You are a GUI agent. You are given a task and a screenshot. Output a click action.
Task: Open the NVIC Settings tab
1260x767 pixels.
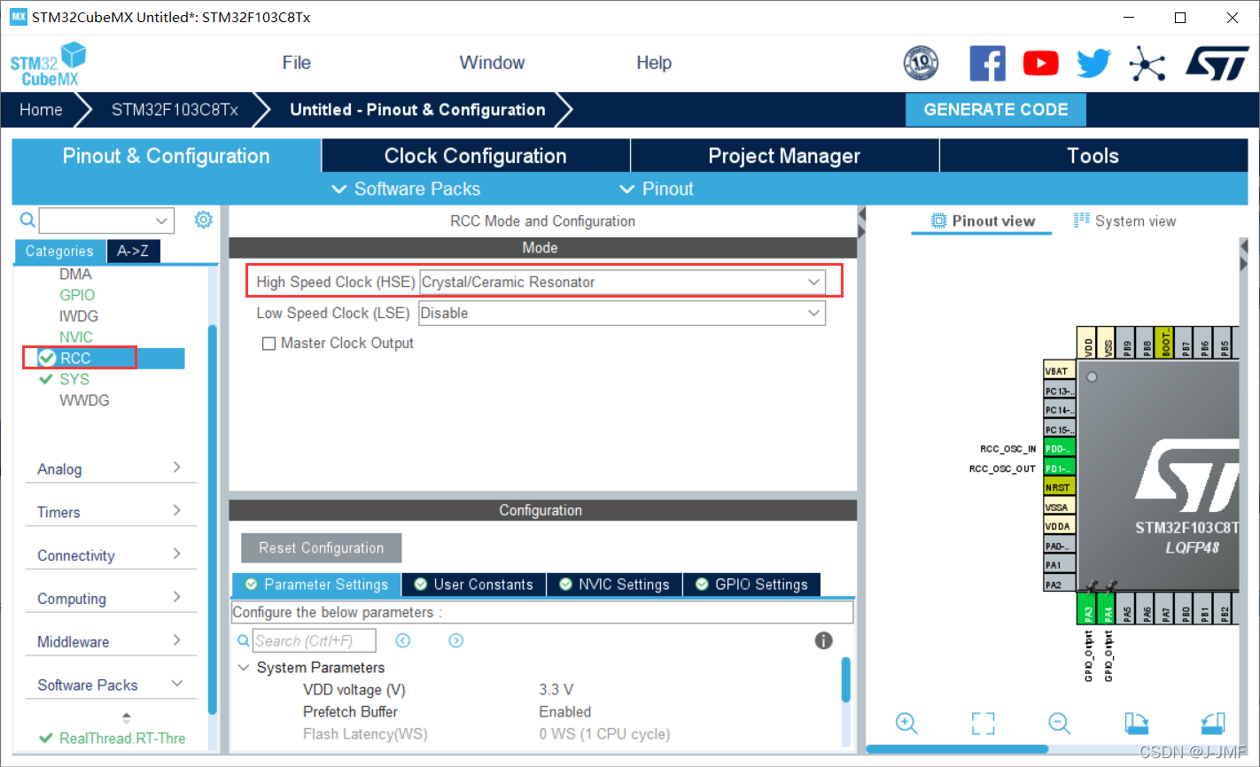click(x=614, y=585)
